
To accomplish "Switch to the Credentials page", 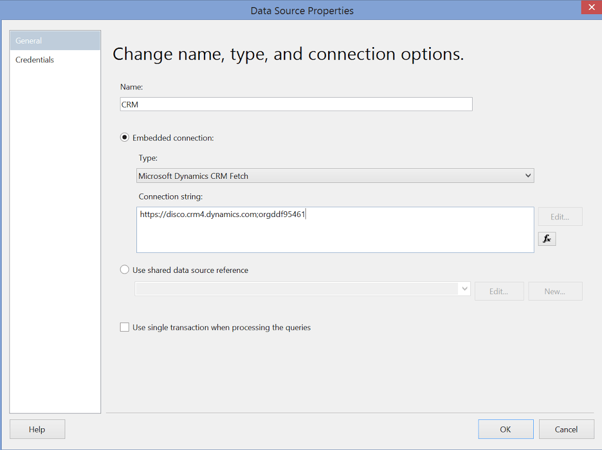I will point(35,59).
